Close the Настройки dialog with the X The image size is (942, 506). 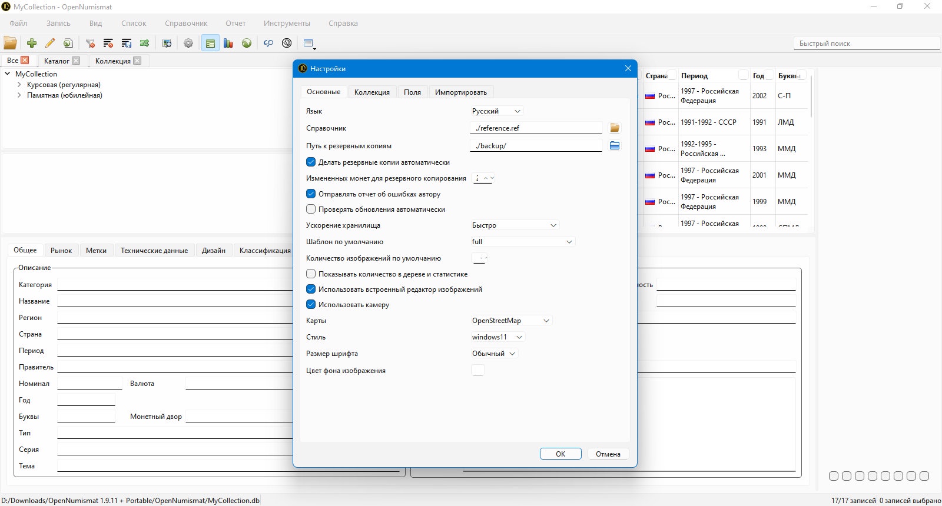pos(628,68)
